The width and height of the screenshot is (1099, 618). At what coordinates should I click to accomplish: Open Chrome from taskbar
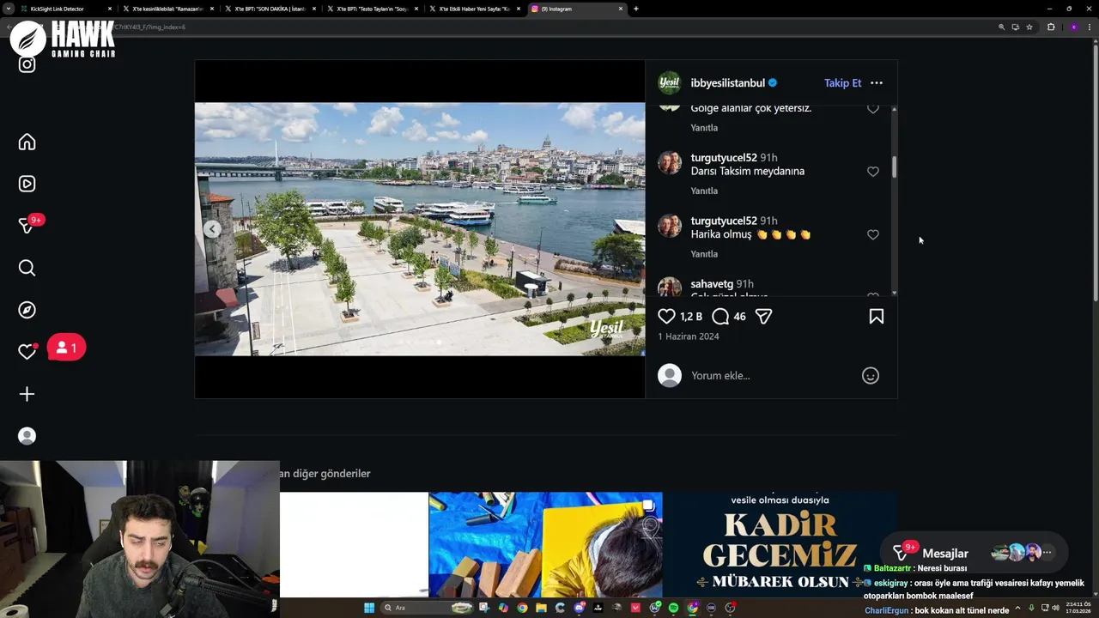click(x=522, y=608)
